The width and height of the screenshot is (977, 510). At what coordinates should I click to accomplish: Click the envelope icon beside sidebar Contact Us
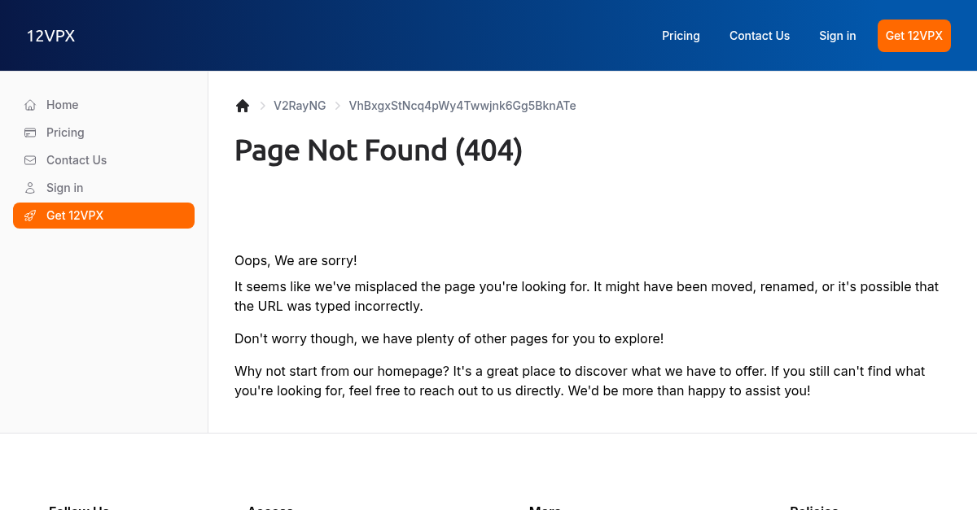point(30,160)
